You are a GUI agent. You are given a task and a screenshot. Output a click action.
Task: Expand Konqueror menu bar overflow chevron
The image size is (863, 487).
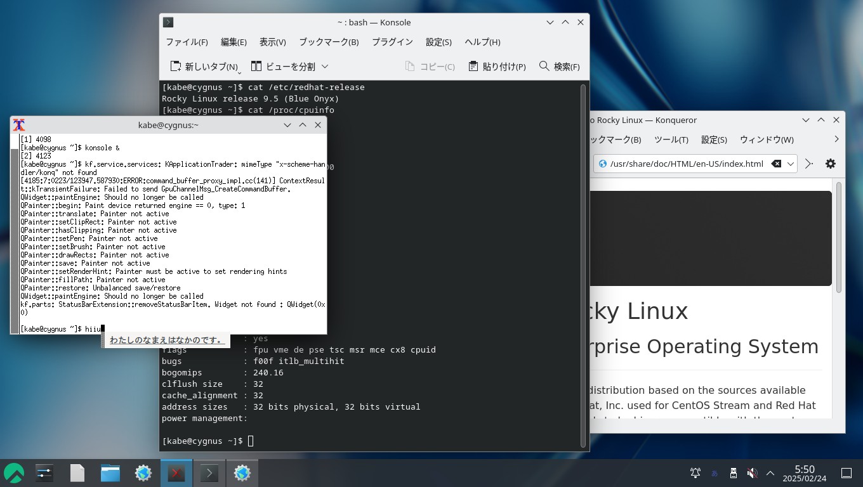pyautogui.click(x=836, y=139)
